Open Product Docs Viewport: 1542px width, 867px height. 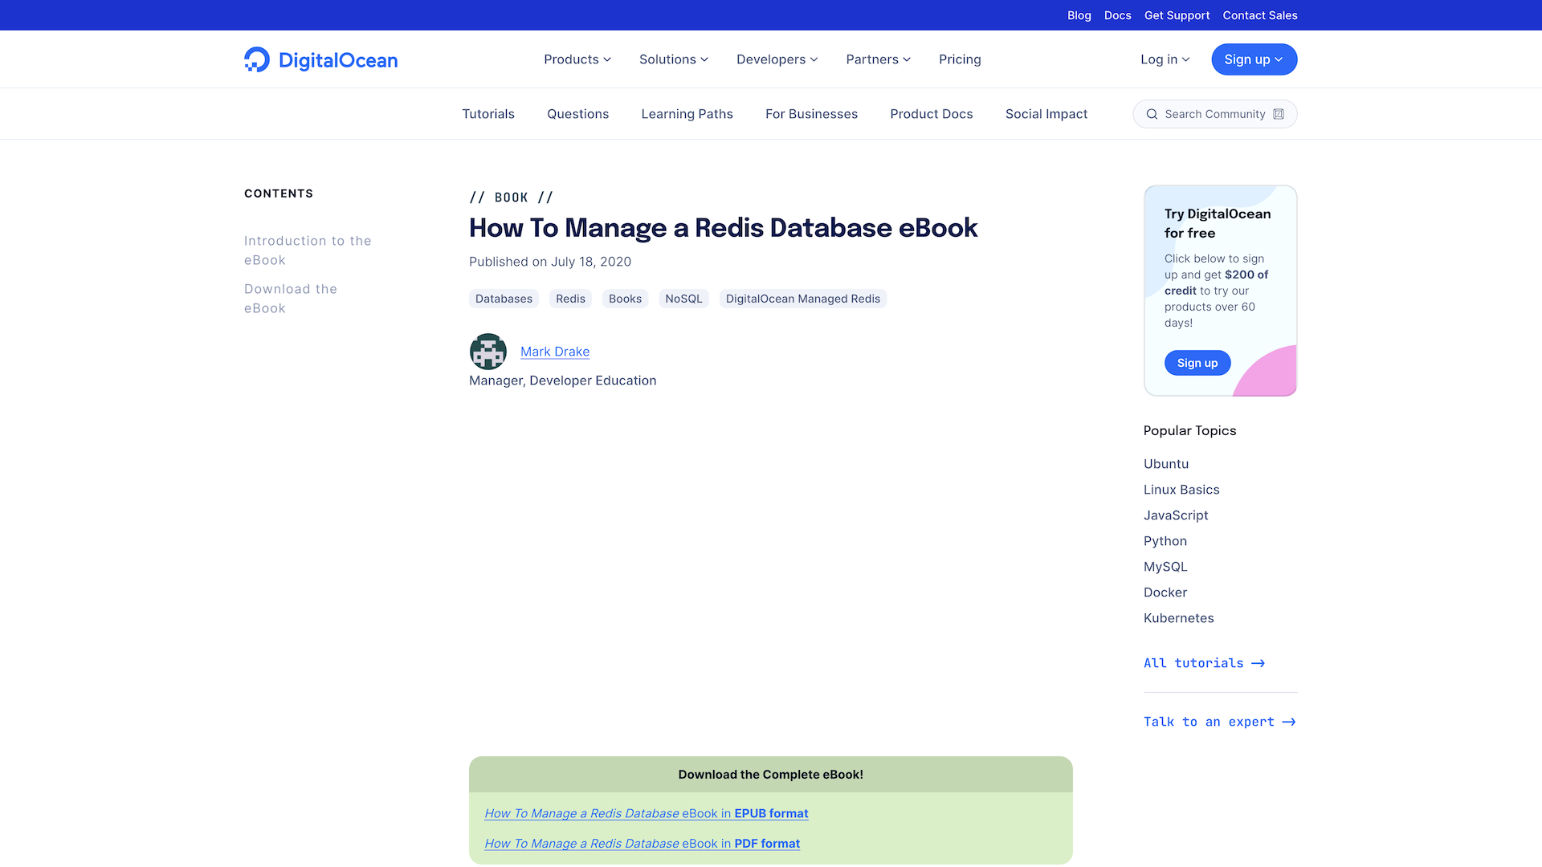(x=932, y=114)
